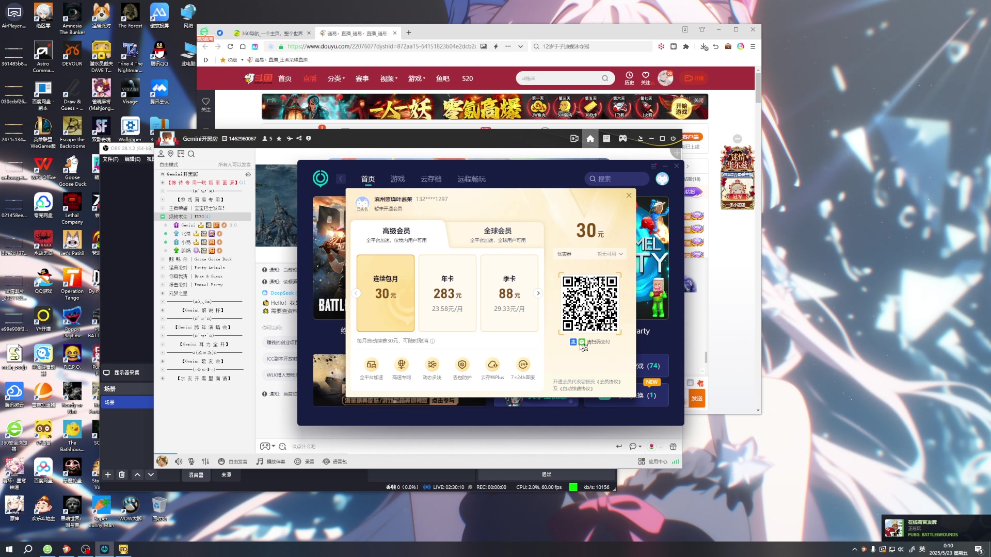
Task: Select 连续包月 30元 plan card
Action: click(x=385, y=293)
